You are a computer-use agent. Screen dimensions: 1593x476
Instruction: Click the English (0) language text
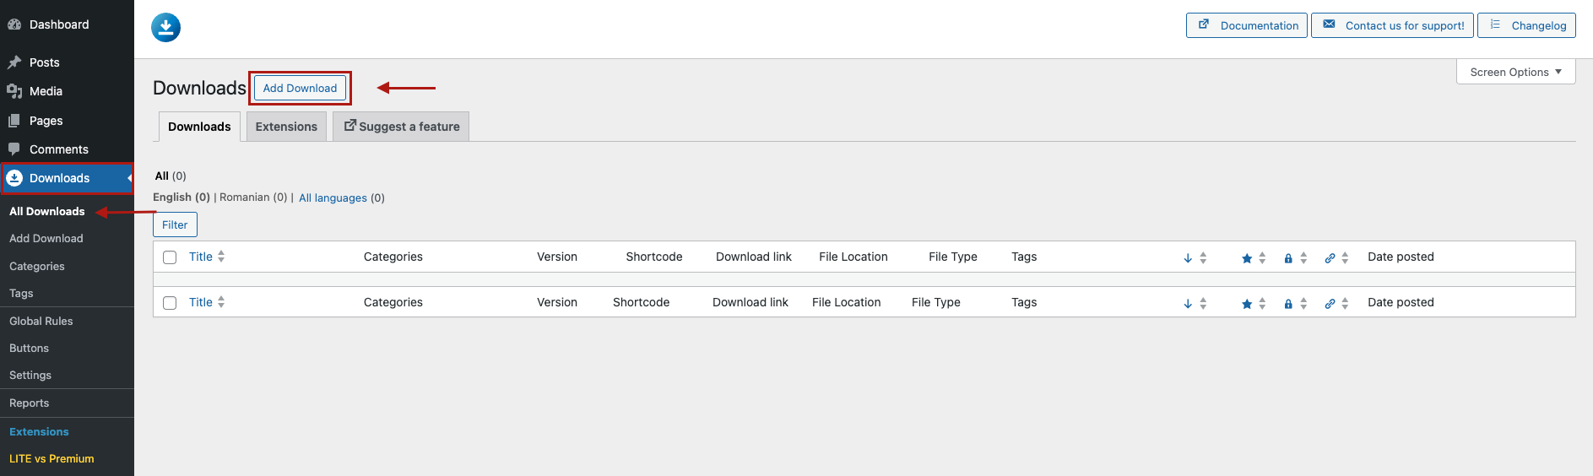click(x=182, y=197)
